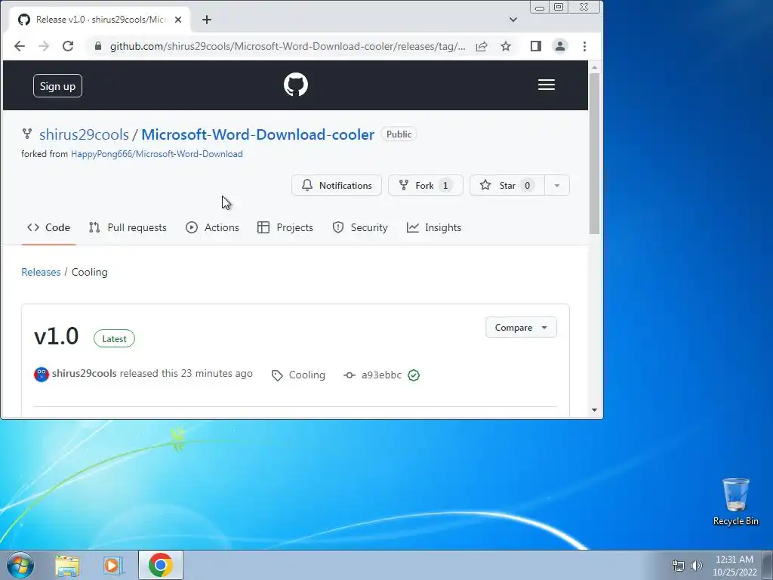Click the address bar URL field

coord(287,46)
